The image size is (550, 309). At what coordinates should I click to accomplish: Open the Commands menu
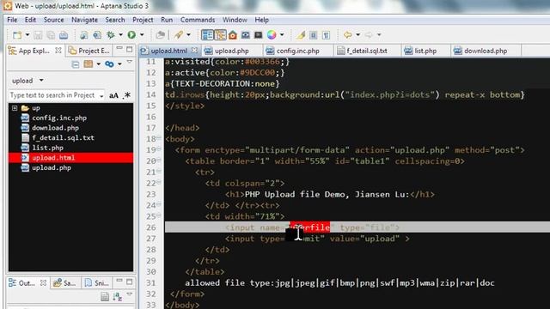[198, 20]
